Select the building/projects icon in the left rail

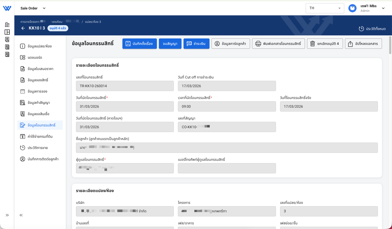click(x=7, y=25)
